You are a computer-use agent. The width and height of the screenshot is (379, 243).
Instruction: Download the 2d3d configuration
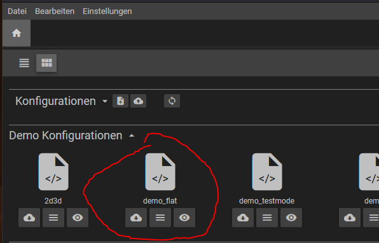pyautogui.click(x=29, y=218)
